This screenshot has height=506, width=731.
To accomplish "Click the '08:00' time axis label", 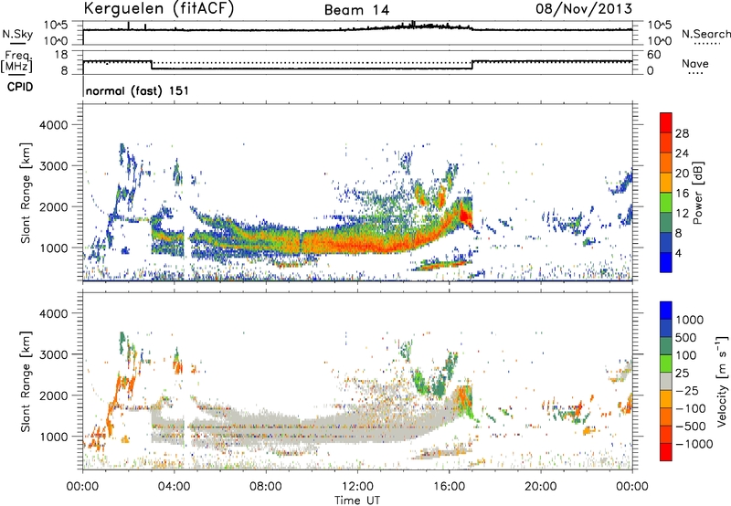I will pos(265,486).
